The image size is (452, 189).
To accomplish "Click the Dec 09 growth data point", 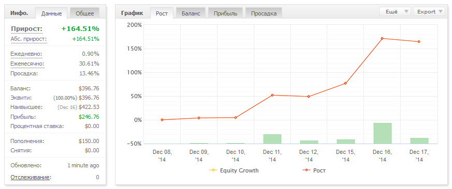I will 199,118.
